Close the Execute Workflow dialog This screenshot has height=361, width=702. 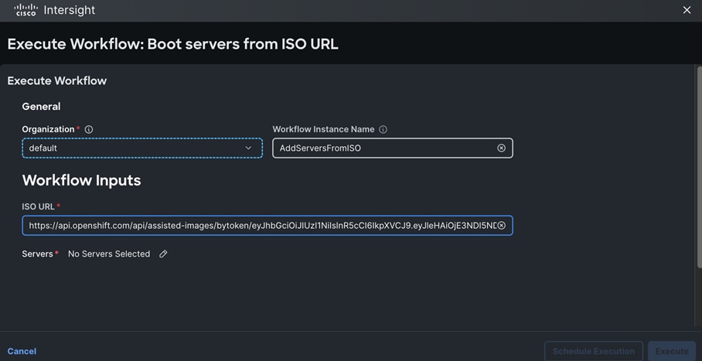(x=687, y=10)
